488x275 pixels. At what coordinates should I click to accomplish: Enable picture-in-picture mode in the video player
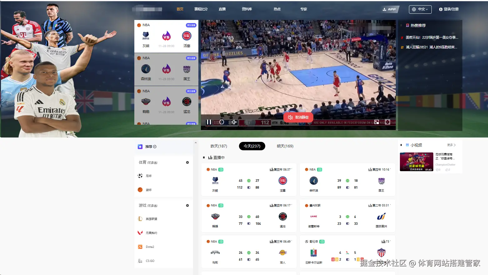point(376,122)
